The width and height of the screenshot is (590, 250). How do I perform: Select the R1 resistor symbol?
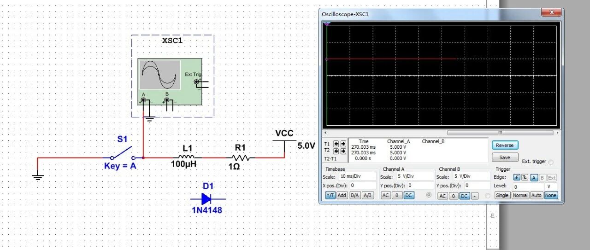[x=240, y=157]
